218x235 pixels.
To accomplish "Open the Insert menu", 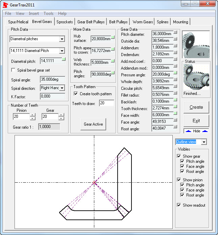I will pos(34,14).
